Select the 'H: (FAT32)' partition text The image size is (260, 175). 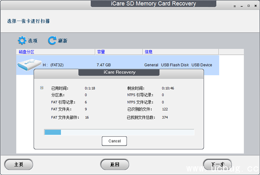coord(53,65)
